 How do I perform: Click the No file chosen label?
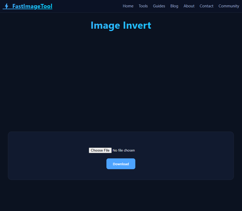pyautogui.click(x=123, y=150)
